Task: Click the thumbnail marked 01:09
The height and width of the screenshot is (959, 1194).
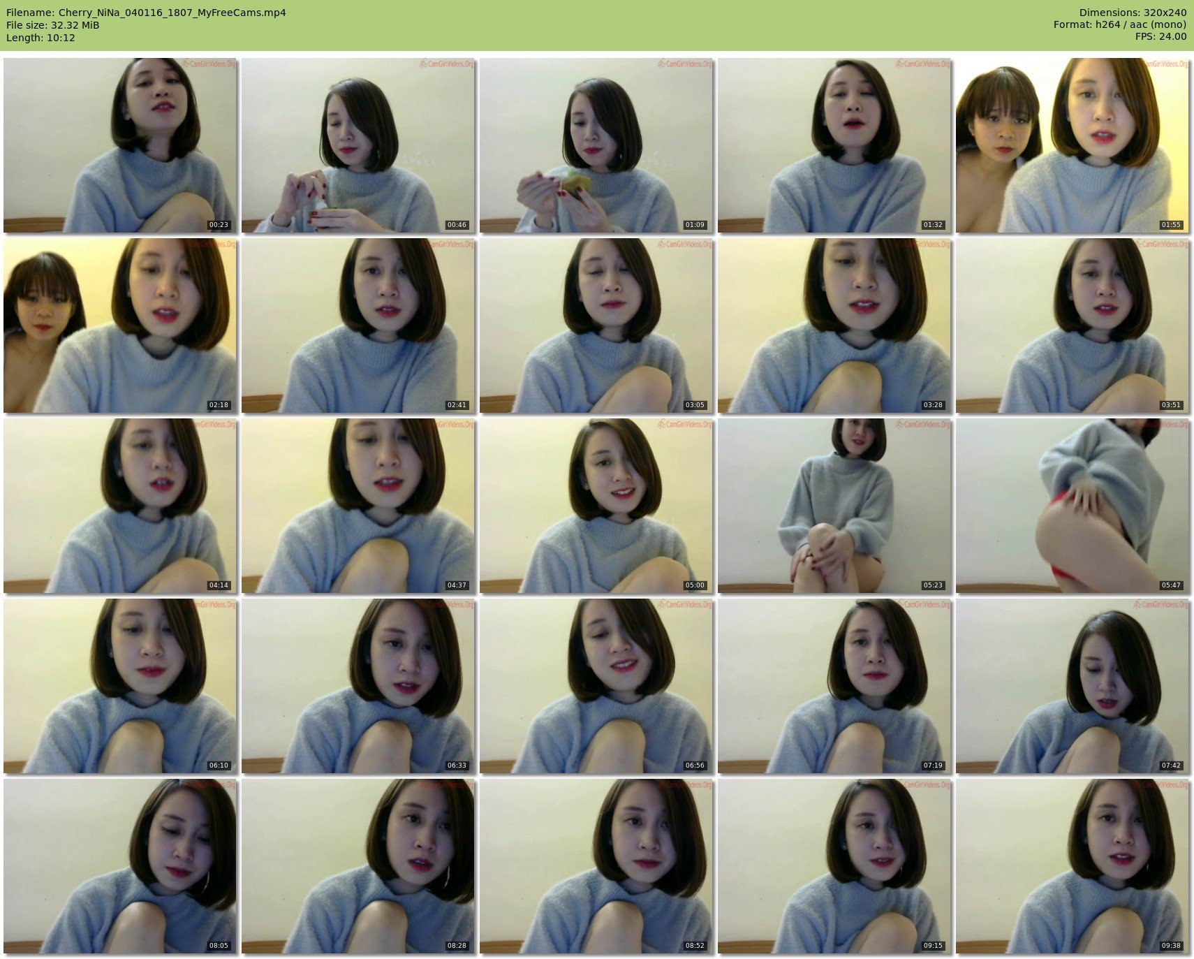Action: click(596, 145)
